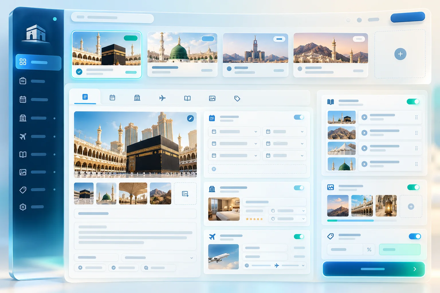Click the mosque logo at sidebar top
Image resolution: width=440 pixels, height=293 pixels.
tap(36, 33)
